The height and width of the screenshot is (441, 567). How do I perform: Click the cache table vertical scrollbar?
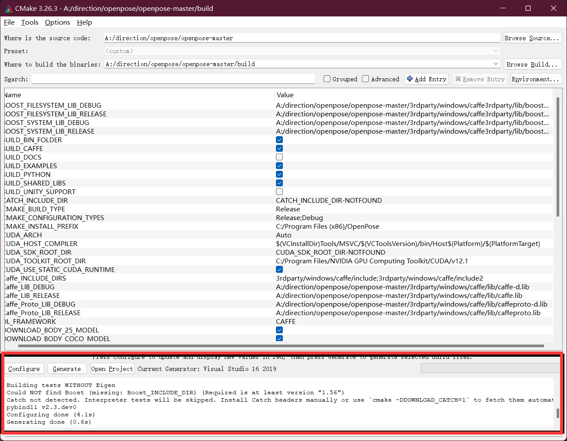(x=558, y=157)
